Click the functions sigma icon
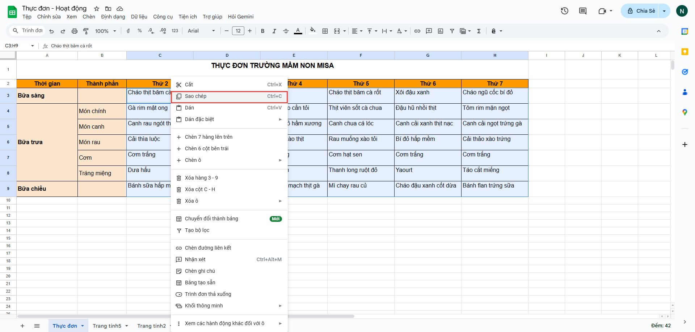 tap(479, 31)
